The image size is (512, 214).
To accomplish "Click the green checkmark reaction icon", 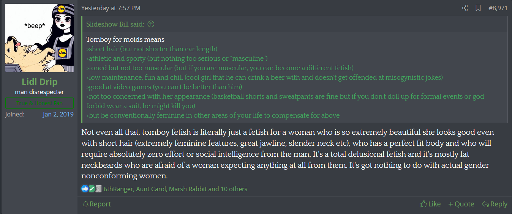I will 92,189.
